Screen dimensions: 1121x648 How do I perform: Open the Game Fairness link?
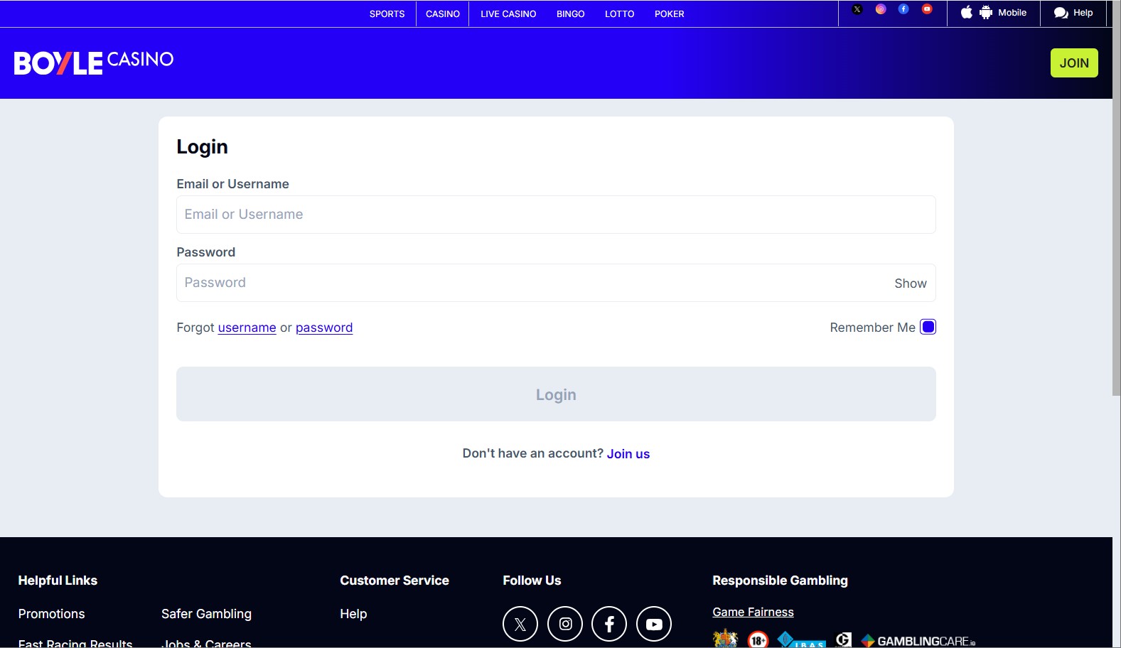[x=753, y=612]
